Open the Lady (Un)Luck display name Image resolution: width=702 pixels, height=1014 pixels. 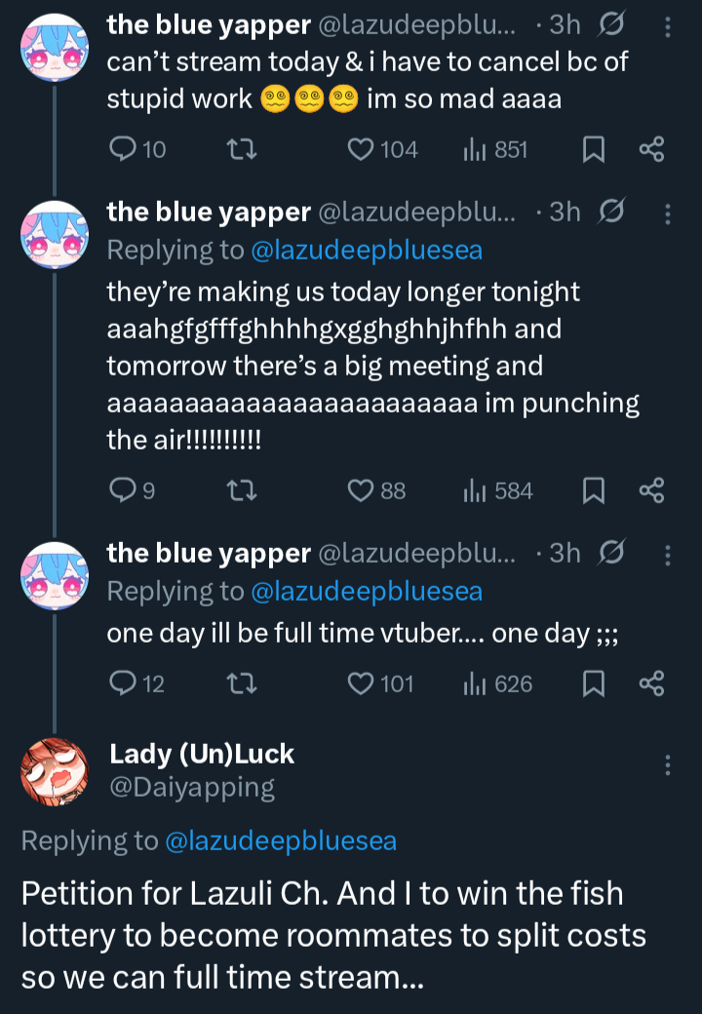pos(202,754)
